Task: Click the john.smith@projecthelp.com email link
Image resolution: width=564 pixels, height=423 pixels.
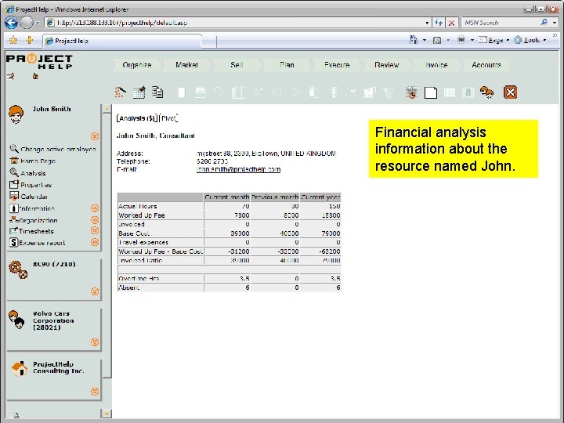Action: (238, 169)
